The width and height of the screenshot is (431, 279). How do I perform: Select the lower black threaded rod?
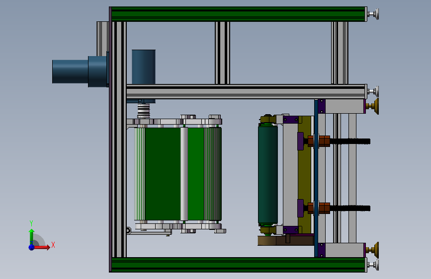coord(350,209)
